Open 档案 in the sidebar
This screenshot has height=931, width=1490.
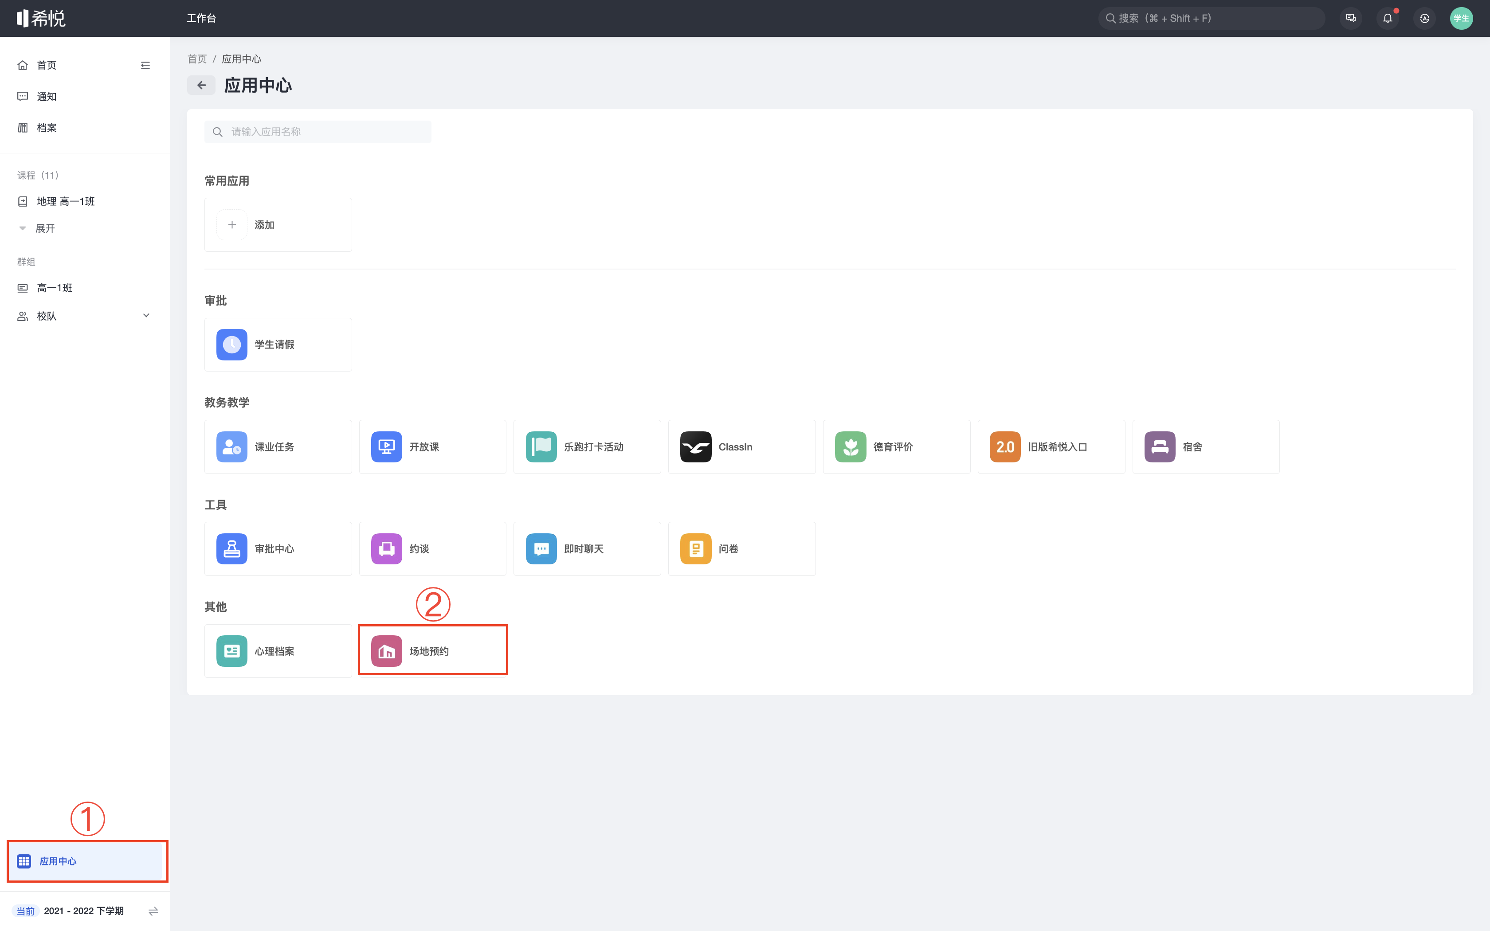47,128
